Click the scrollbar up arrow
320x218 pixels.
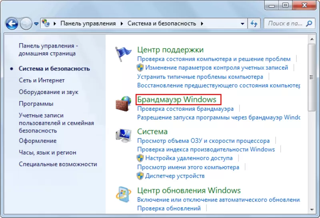point(312,39)
